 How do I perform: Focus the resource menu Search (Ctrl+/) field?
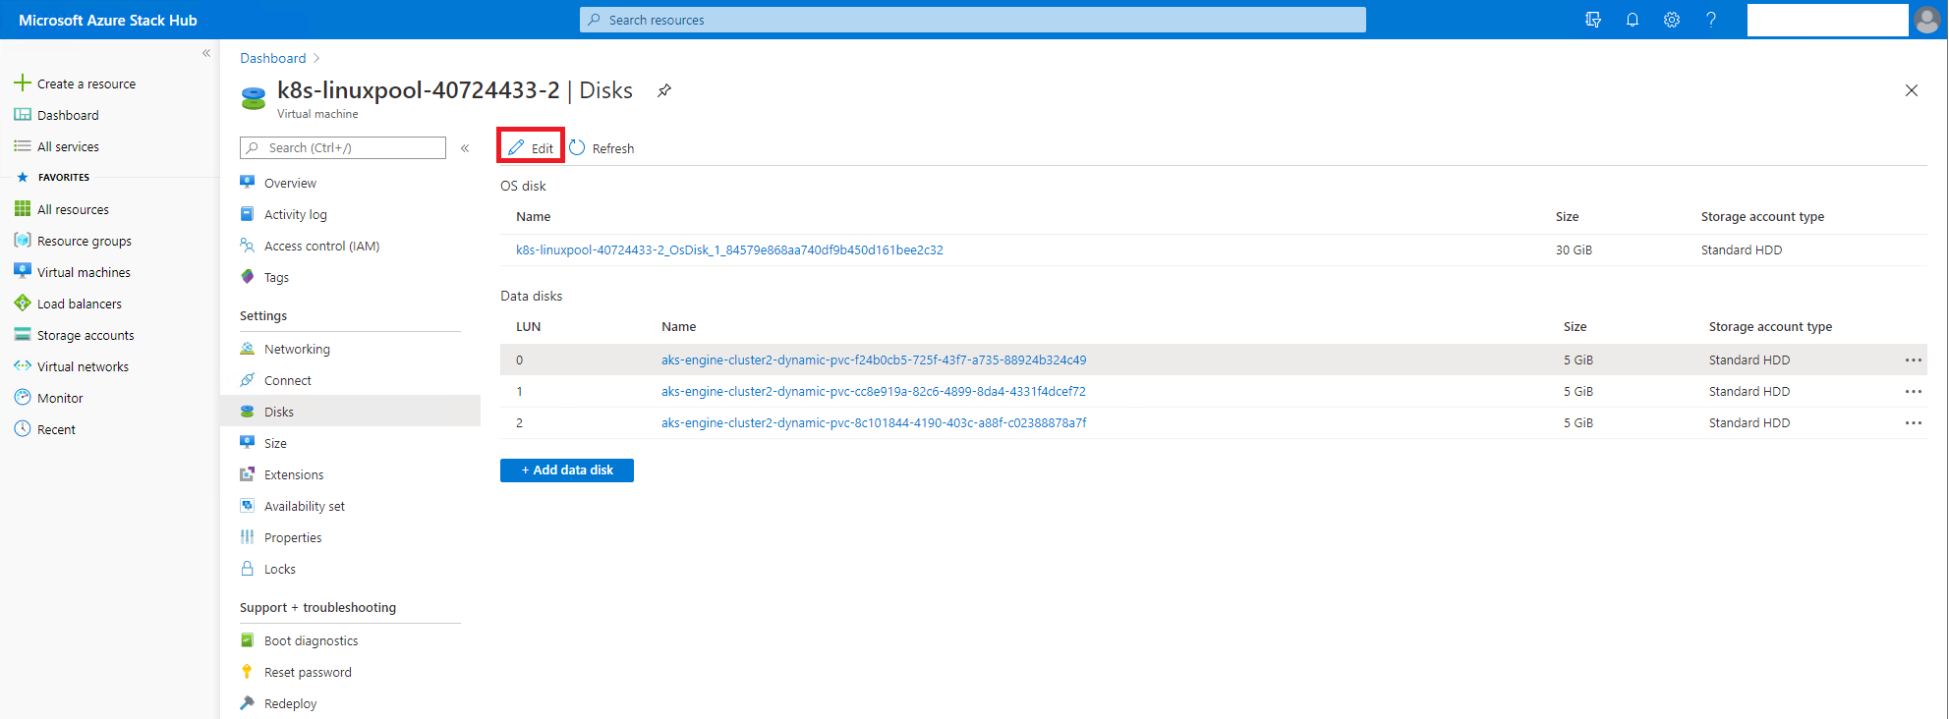(343, 147)
